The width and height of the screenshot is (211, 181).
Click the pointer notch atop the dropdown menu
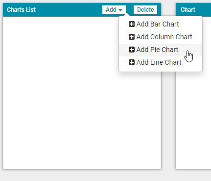(127, 15)
